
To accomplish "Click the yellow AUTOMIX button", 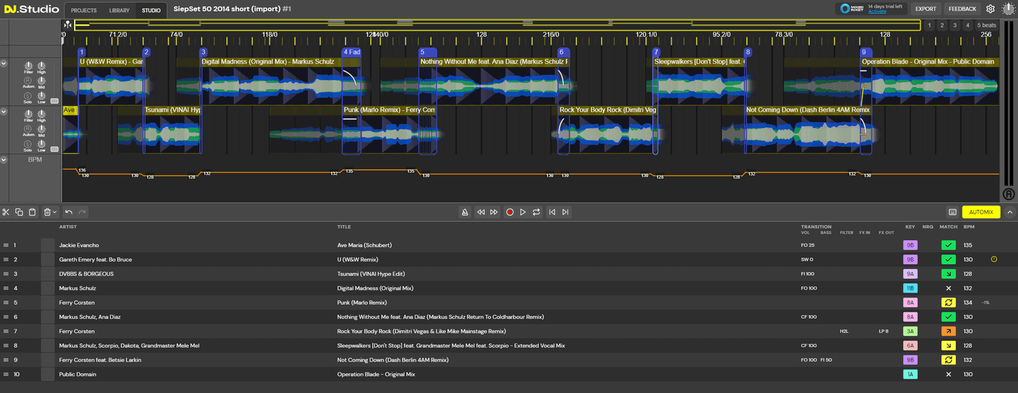I will tap(981, 212).
